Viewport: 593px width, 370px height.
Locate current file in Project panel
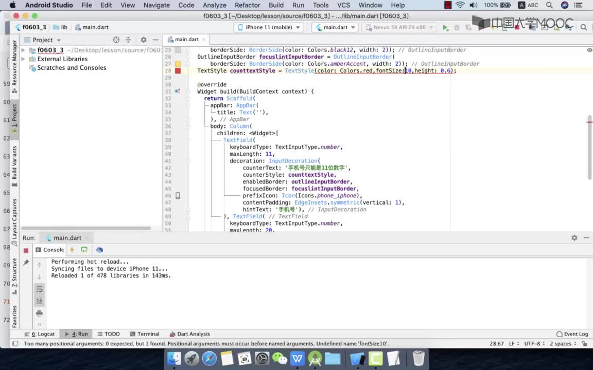pos(116,40)
